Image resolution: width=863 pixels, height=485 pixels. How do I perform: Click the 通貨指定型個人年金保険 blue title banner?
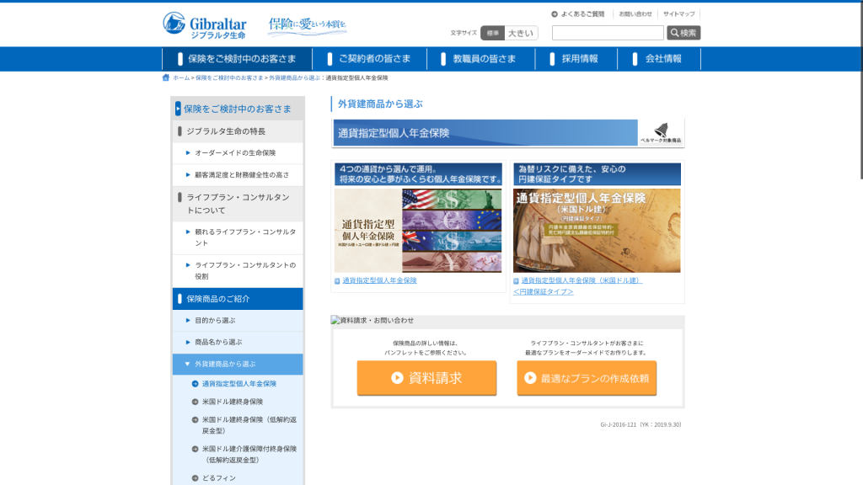point(485,133)
